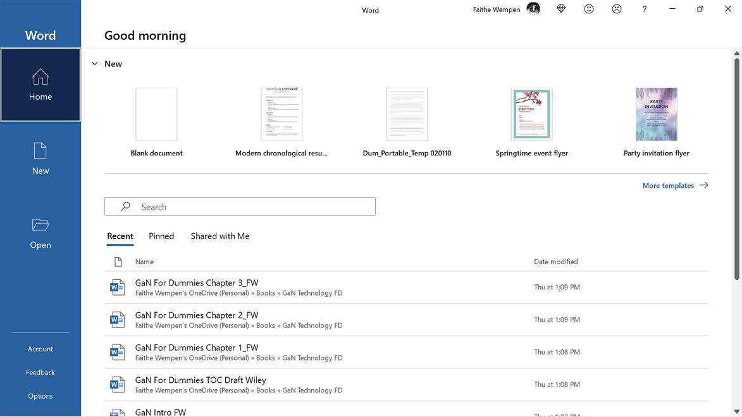The image size is (742, 417).
Task: Click the 'Thu at 1:08 PM' date for TOC Draft Wiley
Action: (x=557, y=384)
